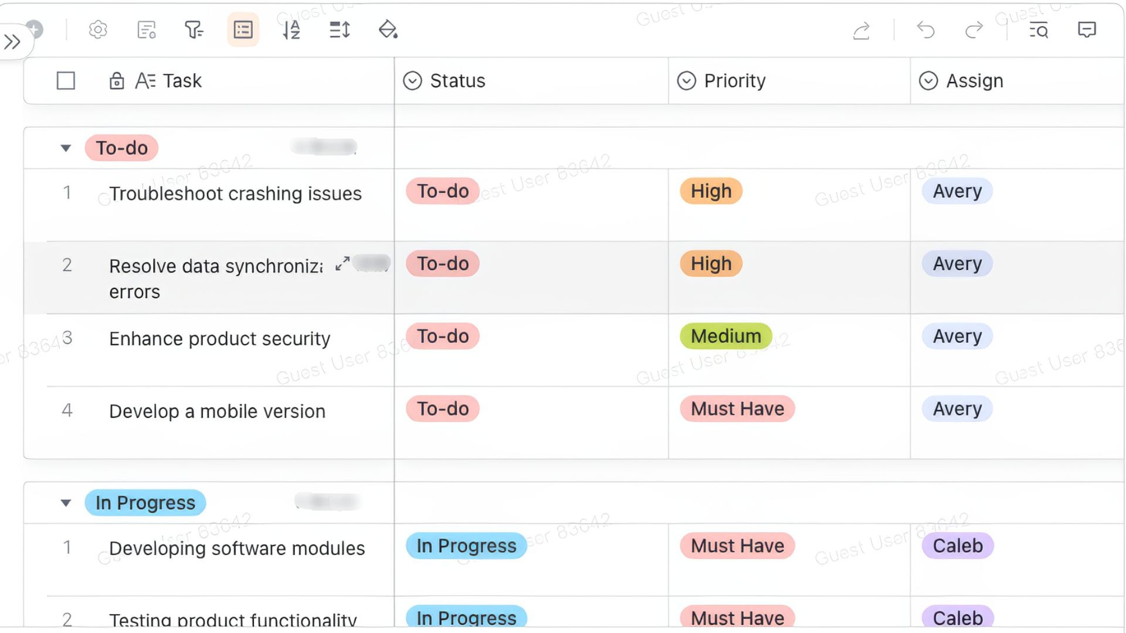This screenshot has width=1126, height=633.
Task: Click the redo arrow
Action: click(x=973, y=30)
